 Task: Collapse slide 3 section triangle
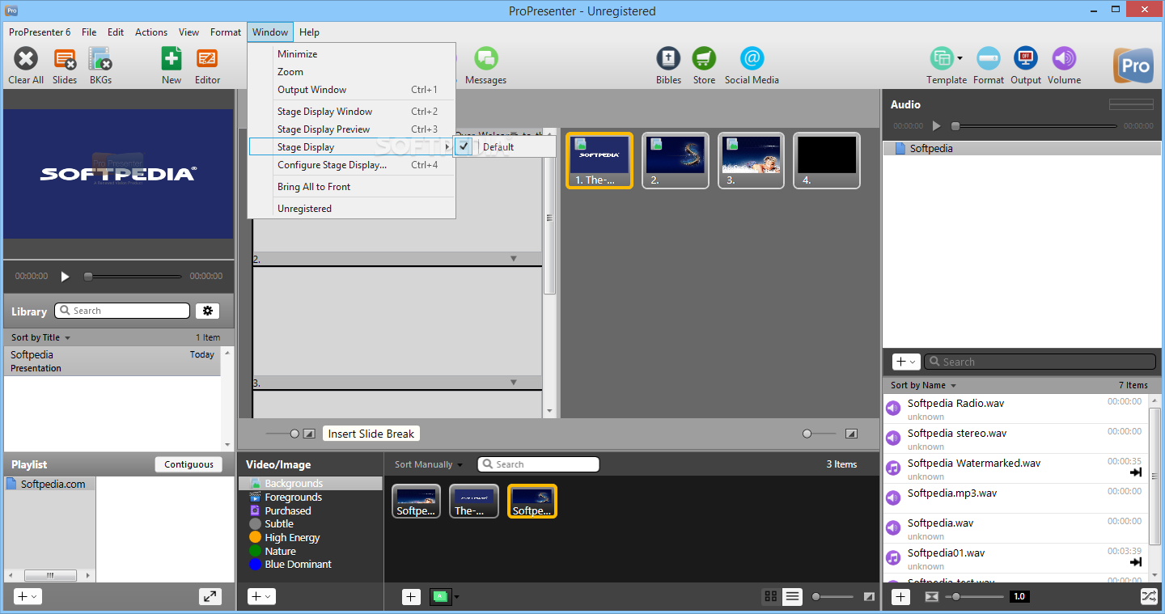point(513,383)
